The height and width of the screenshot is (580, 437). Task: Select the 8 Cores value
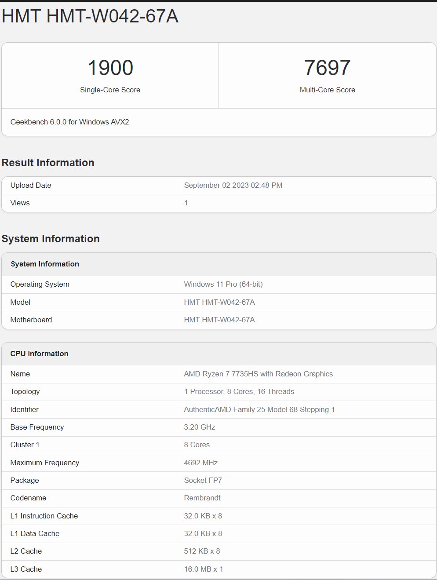coord(197,445)
